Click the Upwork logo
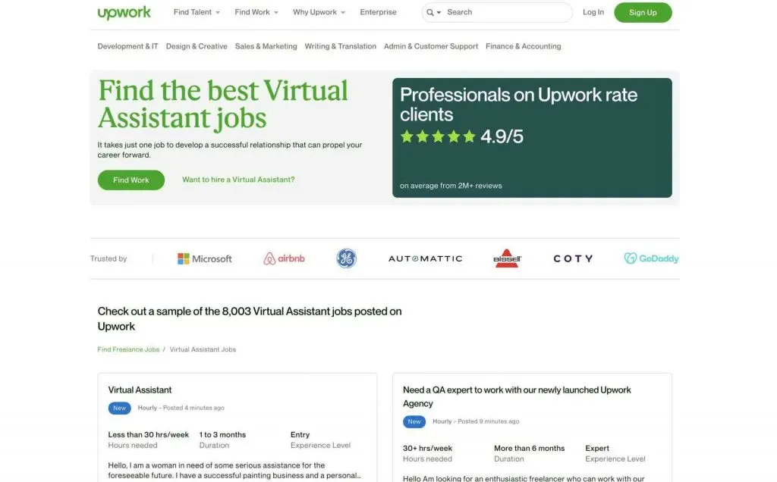Screen dimensions: 777x482 [x=124, y=12]
